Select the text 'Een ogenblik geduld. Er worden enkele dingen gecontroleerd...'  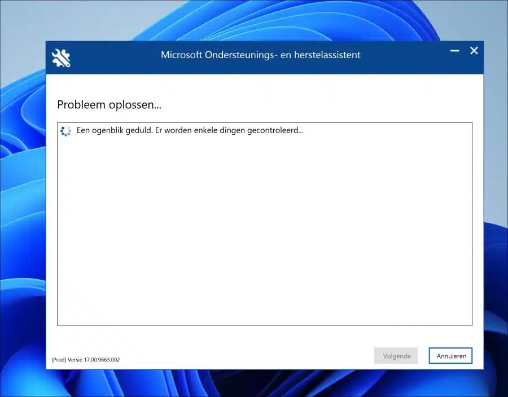click(190, 130)
